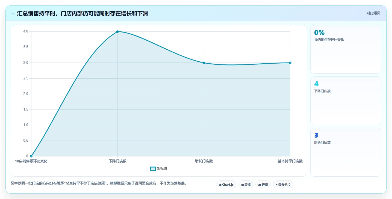Click the x-axis label 增长门店数
This screenshot has height=199, width=392.
[204, 161]
